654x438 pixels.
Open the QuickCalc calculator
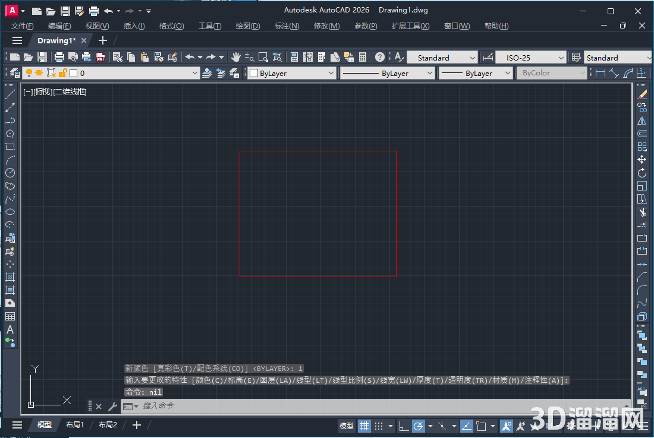pyautogui.click(x=363, y=57)
